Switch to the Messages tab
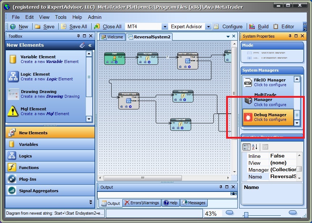 coord(194,203)
